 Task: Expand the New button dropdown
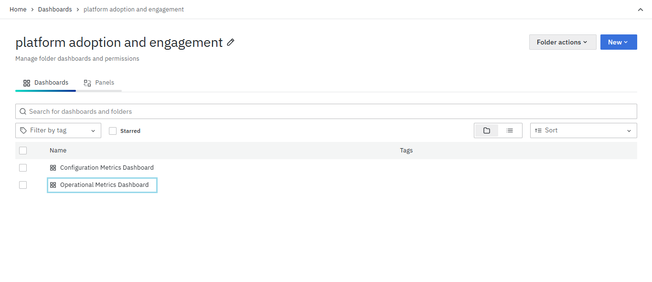pos(618,42)
